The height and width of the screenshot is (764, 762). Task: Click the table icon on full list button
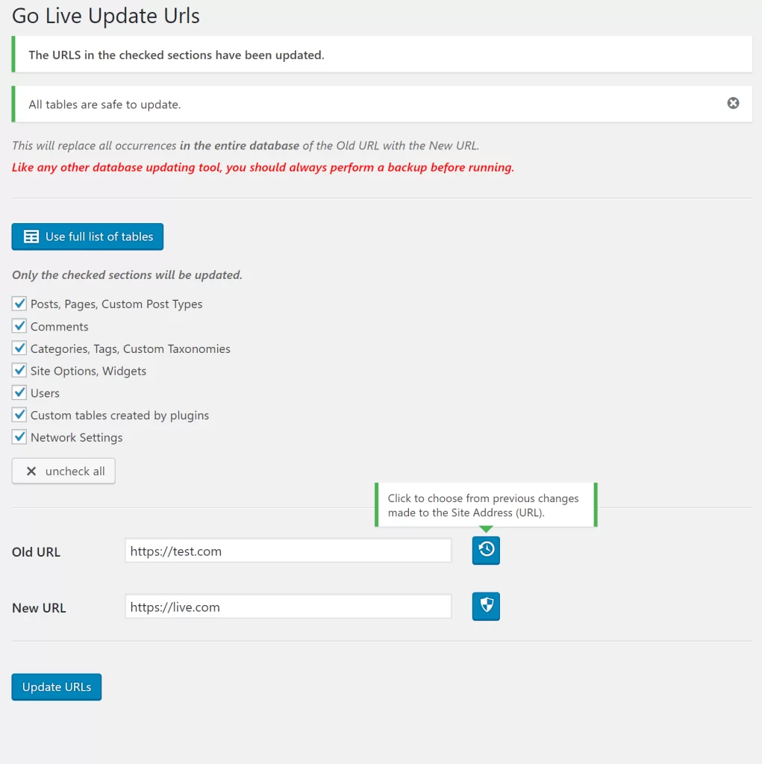(31, 236)
